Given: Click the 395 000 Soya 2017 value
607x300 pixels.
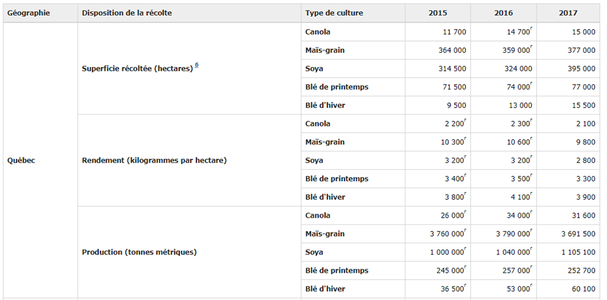Looking at the screenshot, I should tap(581, 69).
